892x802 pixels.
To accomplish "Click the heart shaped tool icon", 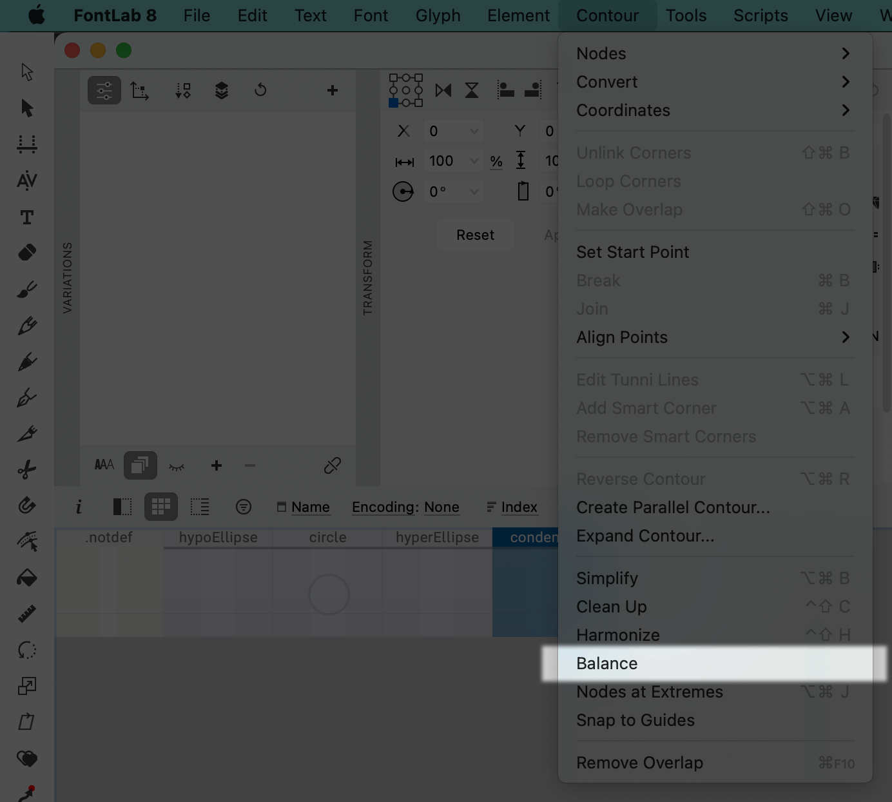I will pos(27,759).
